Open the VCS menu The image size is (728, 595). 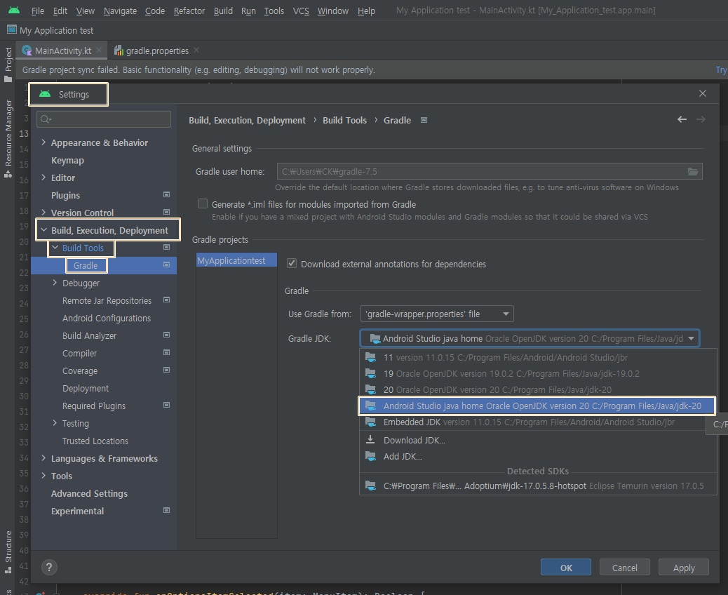pos(301,11)
